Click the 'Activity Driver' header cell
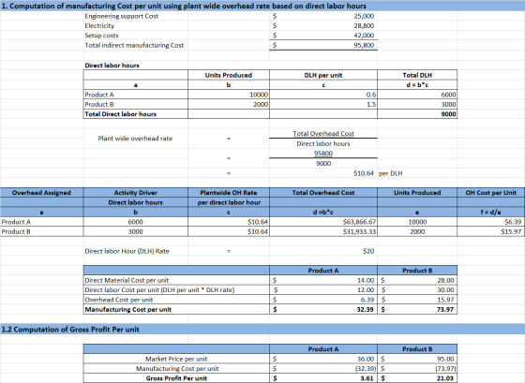Image resolution: width=525 pixels, height=383 pixels. point(136,193)
